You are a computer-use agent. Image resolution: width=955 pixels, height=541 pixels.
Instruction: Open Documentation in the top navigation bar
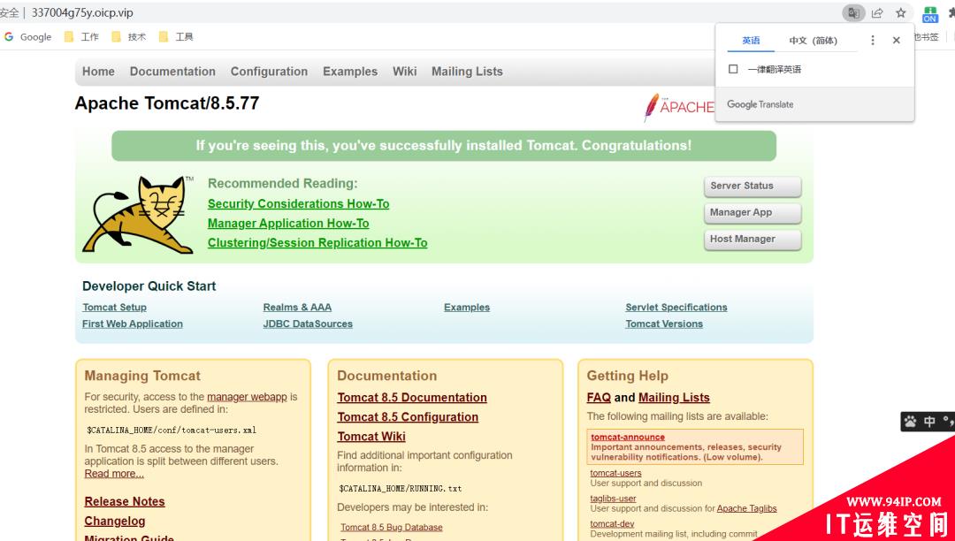(172, 72)
